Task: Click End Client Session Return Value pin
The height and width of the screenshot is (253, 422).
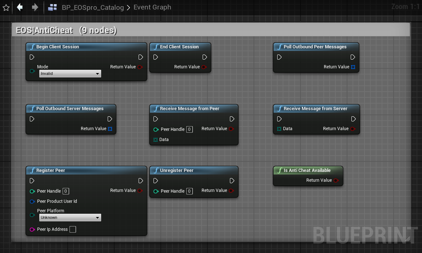Action: click(x=204, y=67)
